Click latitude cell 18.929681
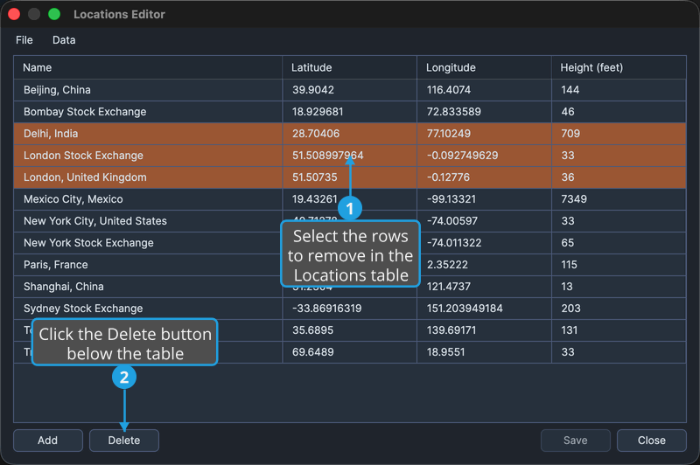 pos(349,112)
